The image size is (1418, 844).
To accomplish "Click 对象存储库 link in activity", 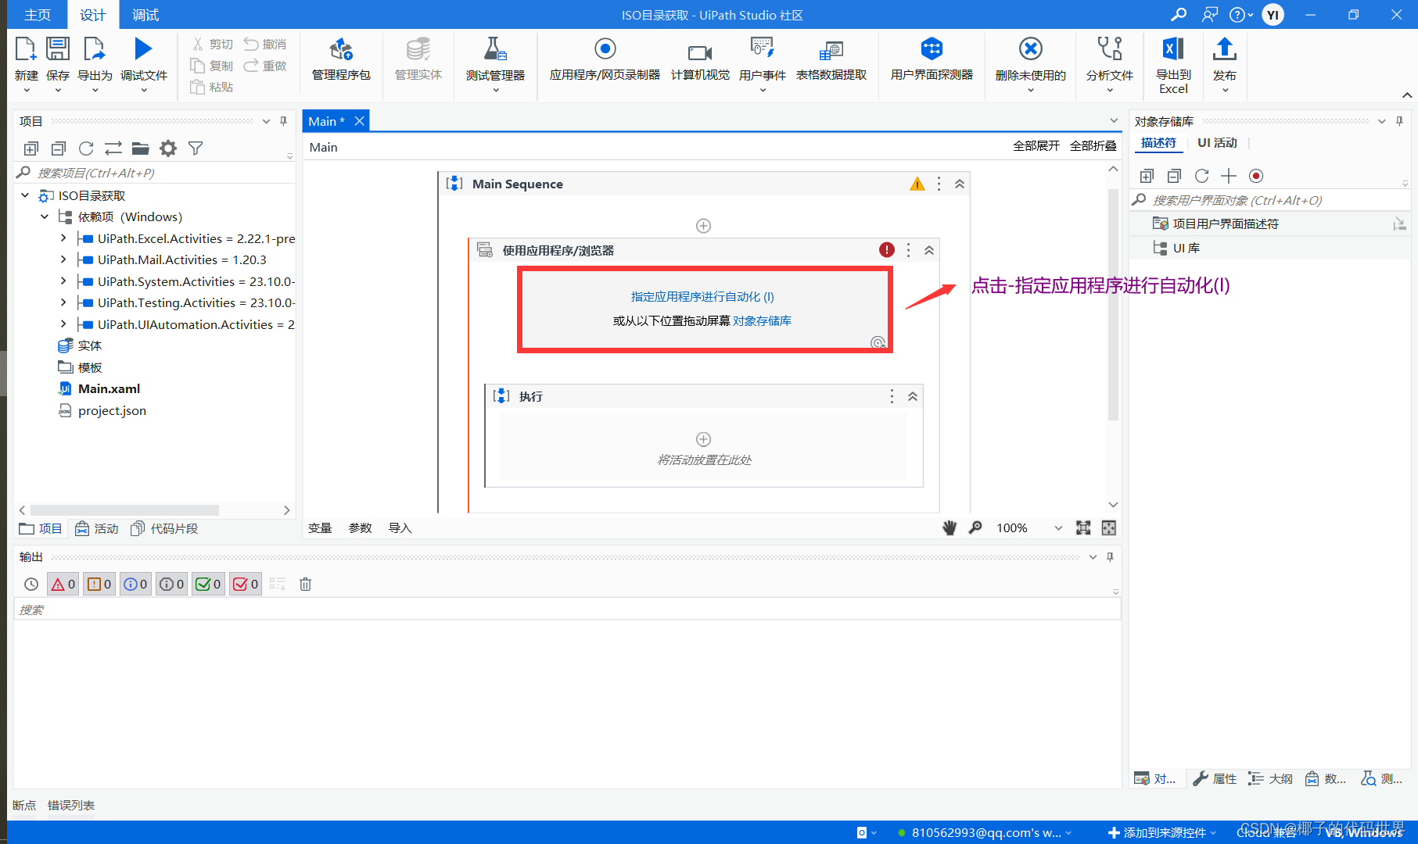I will tap(762, 321).
